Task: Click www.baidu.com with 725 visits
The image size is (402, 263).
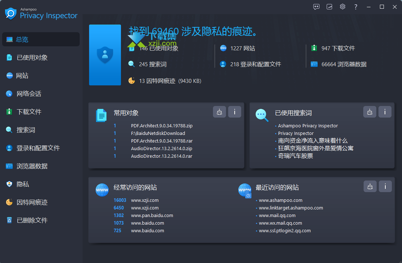Action: pos(147,231)
